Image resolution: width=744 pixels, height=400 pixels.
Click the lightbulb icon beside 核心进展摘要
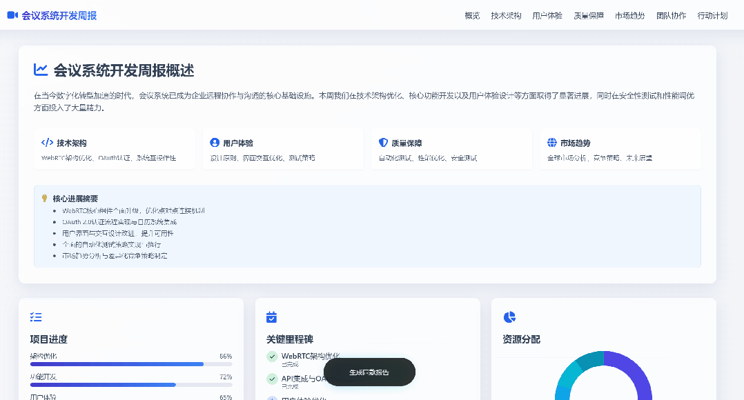pyautogui.click(x=45, y=198)
